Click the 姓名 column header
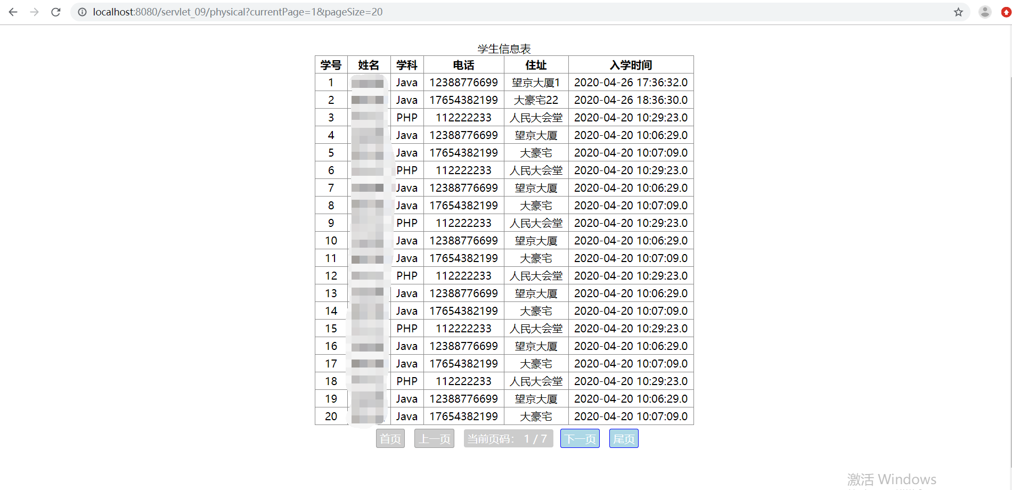 [x=369, y=65]
